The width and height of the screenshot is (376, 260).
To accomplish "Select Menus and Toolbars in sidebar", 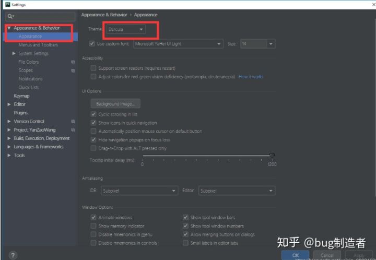I will pyautogui.click(x=38, y=45).
